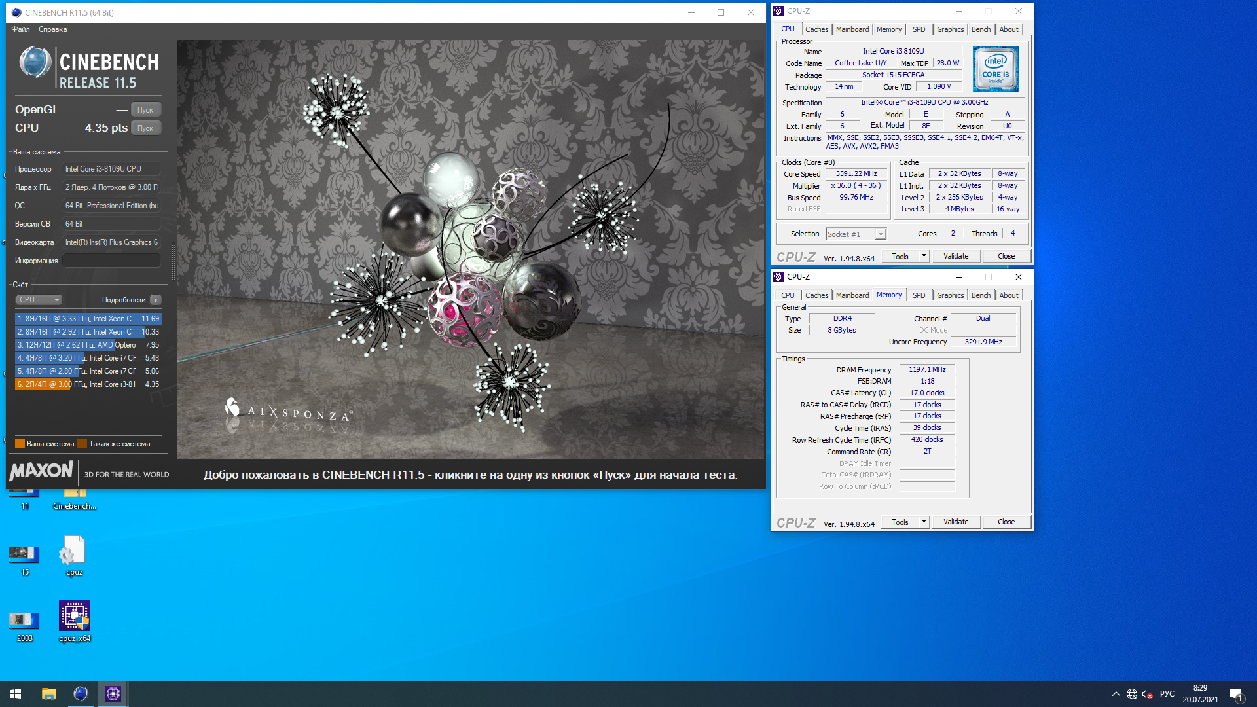Image resolution: width=1257 pixels, height=707 pixels.
Task: Open the Windows Start menu
Action: (x=16, y=694)
